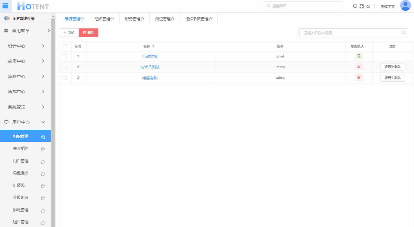
Task: Favorite the 关系矩阵 menu item
Action: [43, 149]
